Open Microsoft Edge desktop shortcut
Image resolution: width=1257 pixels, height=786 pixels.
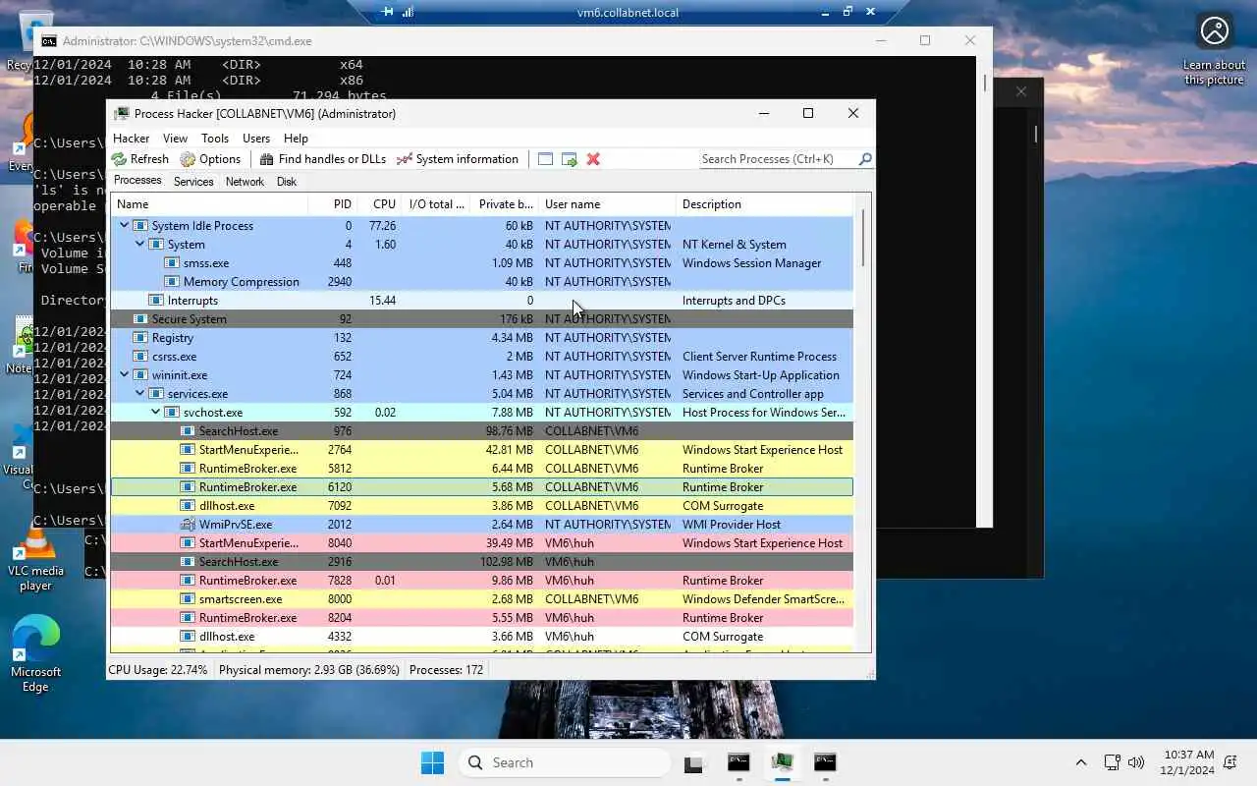[x=36, y=654]
